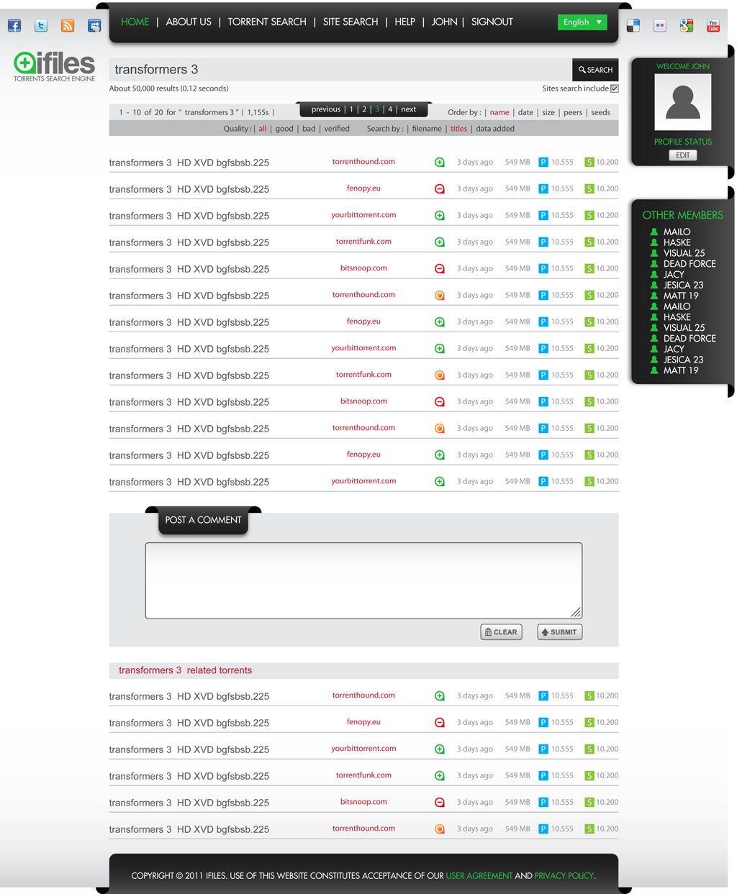The width and height of the screenshot is (737, 894).
Task: Set search by 'titles'
Action: click(458, 129)
